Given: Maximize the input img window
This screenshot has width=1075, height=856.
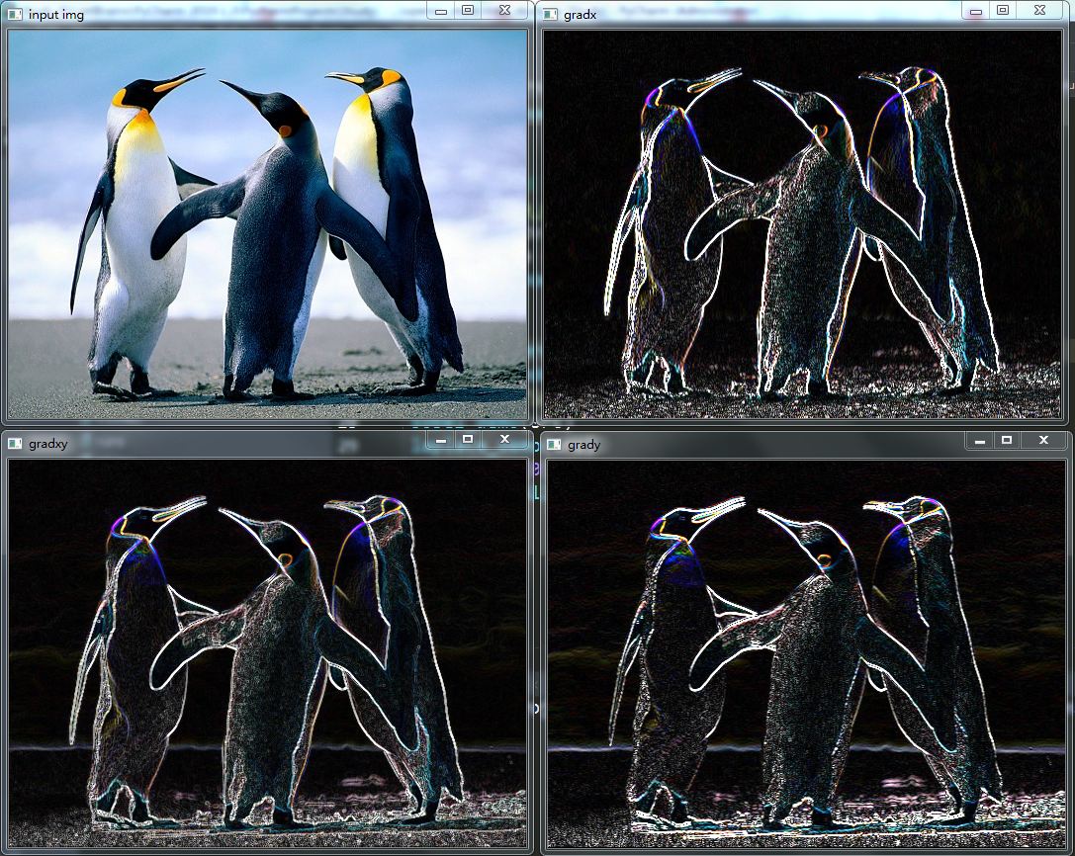Looking at the screenshot, I should 468,10.
